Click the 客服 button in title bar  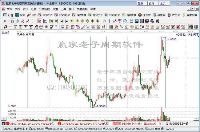[x=142, y=3]
